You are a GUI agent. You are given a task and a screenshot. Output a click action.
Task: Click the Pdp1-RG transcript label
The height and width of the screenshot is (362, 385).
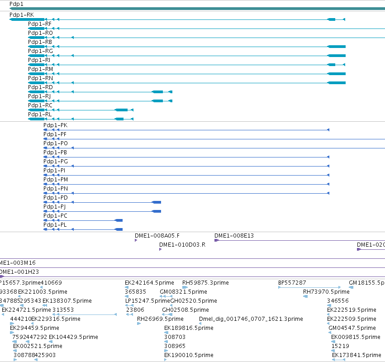pyautogui.click(x=40, y=51)
